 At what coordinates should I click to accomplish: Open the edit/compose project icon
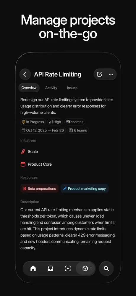pyautogui.click(x=99, y=74)
